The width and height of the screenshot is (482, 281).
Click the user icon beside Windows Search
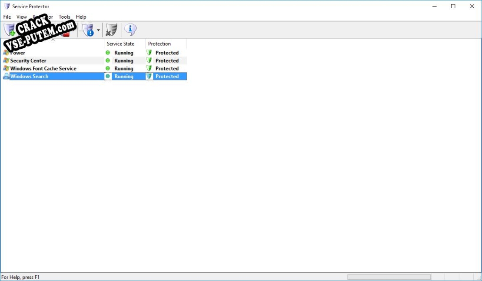point(6,76)
